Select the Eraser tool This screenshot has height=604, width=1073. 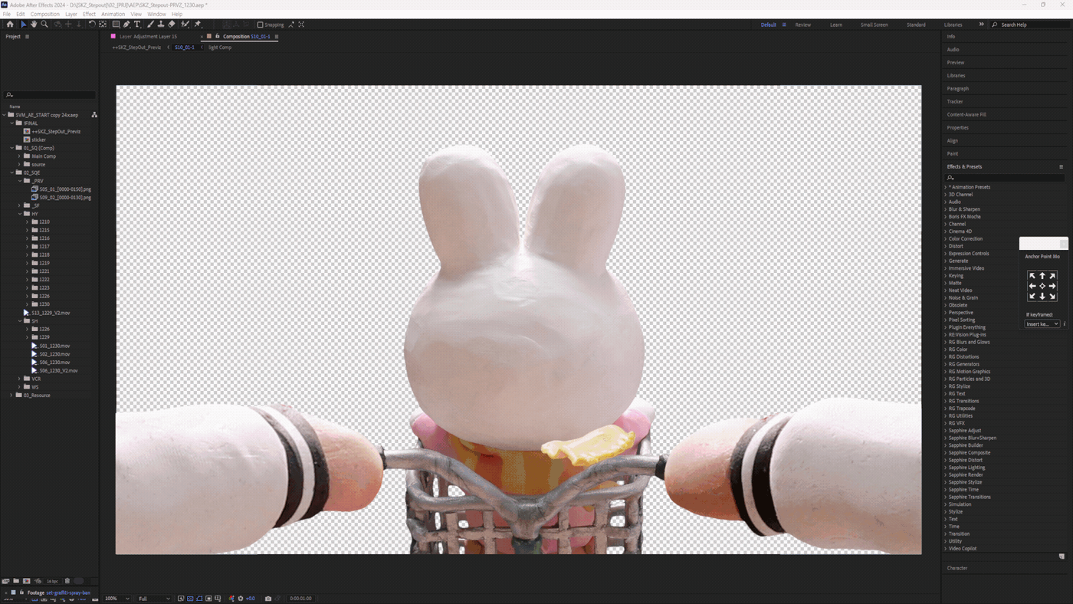(172, 25)
